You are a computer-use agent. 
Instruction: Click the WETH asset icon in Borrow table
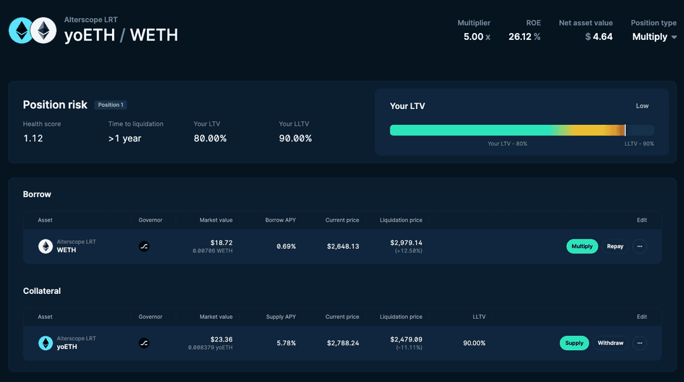point(46,246)
